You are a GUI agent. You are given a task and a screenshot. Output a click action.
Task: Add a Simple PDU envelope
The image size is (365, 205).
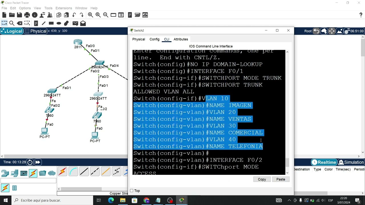(x=75, y=23)
